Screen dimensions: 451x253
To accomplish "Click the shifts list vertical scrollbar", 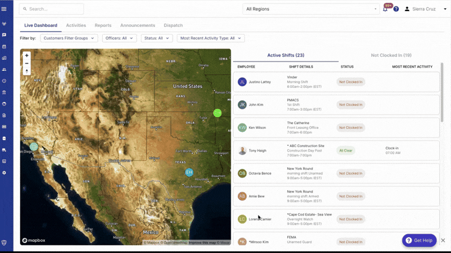I will [x=442, y=92].
